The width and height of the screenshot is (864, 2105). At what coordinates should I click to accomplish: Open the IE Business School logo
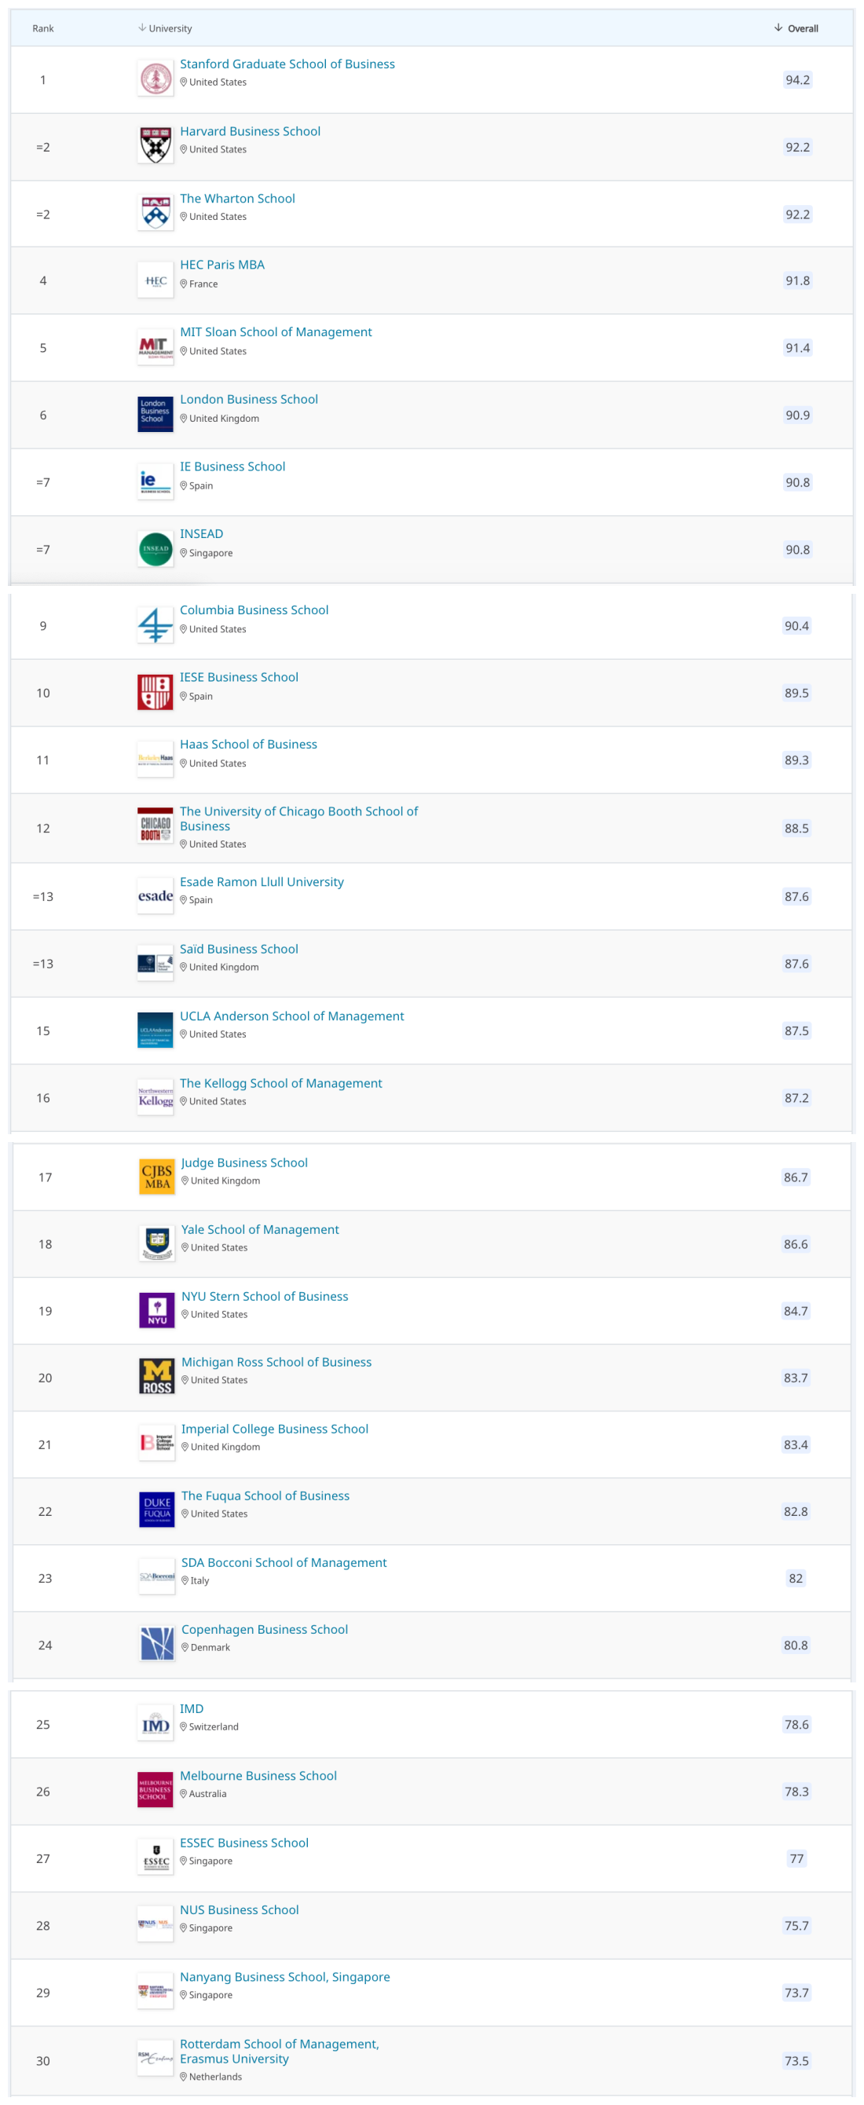coord(156,481)
